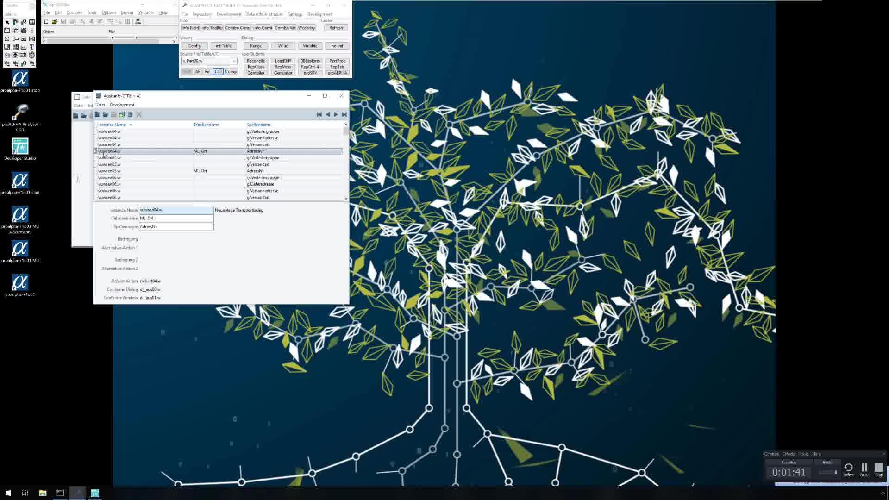The image size is (889, 500).
Task: Click Delete in screen recorder
Action: pos(848,469)
